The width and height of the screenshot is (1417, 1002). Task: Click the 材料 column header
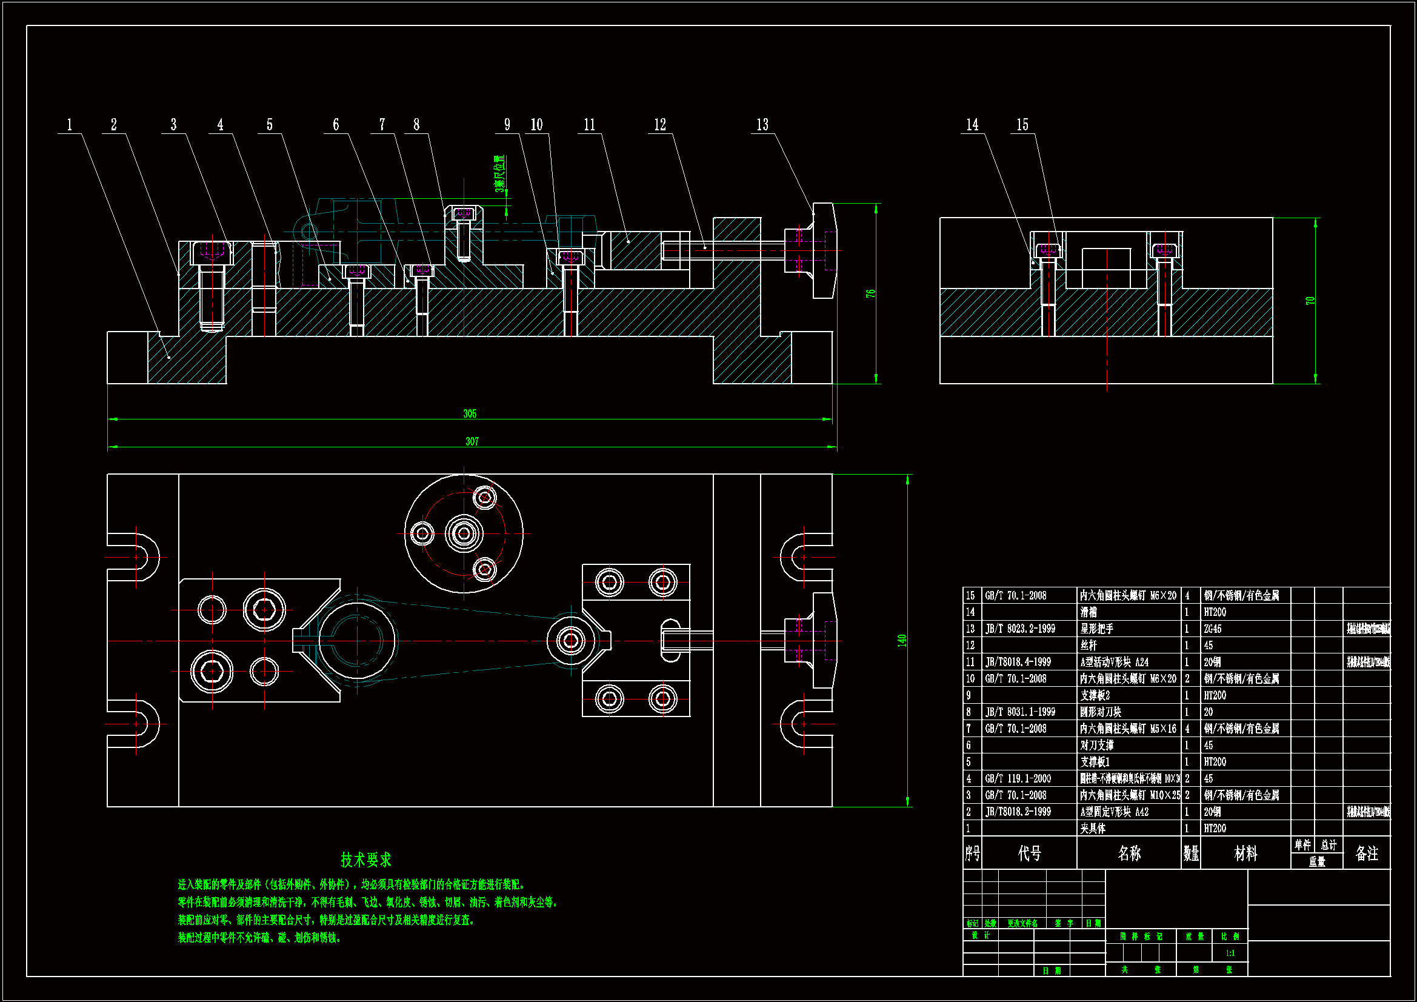(x=1245, y=853)
